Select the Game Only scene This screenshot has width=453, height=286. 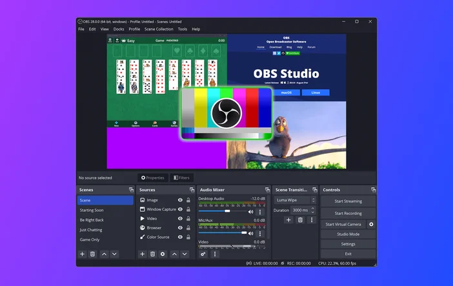(x=105, y=240)
